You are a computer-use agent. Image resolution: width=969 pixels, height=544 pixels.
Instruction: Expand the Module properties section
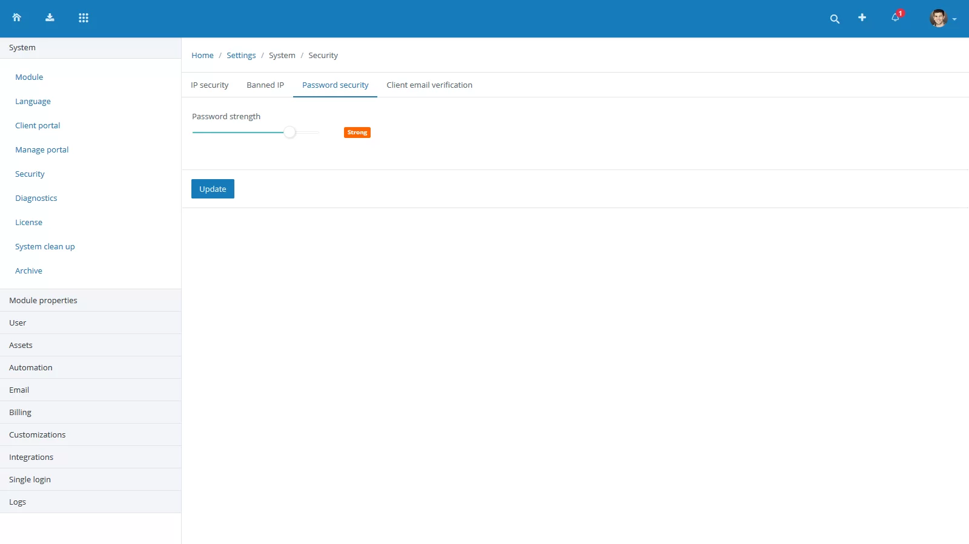[x=43, y=300]
